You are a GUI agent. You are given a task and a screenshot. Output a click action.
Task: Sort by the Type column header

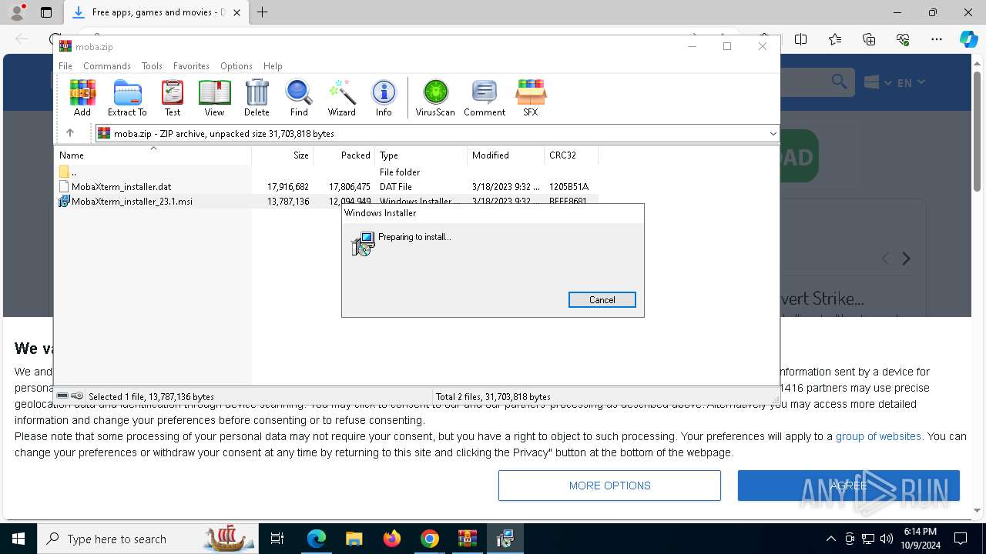pos(421,155)
